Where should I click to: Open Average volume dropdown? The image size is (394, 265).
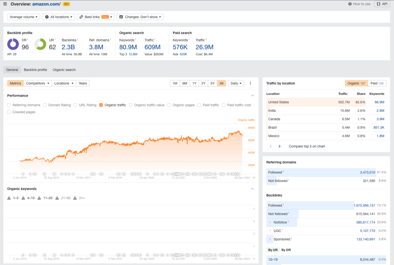click(23, 17)
